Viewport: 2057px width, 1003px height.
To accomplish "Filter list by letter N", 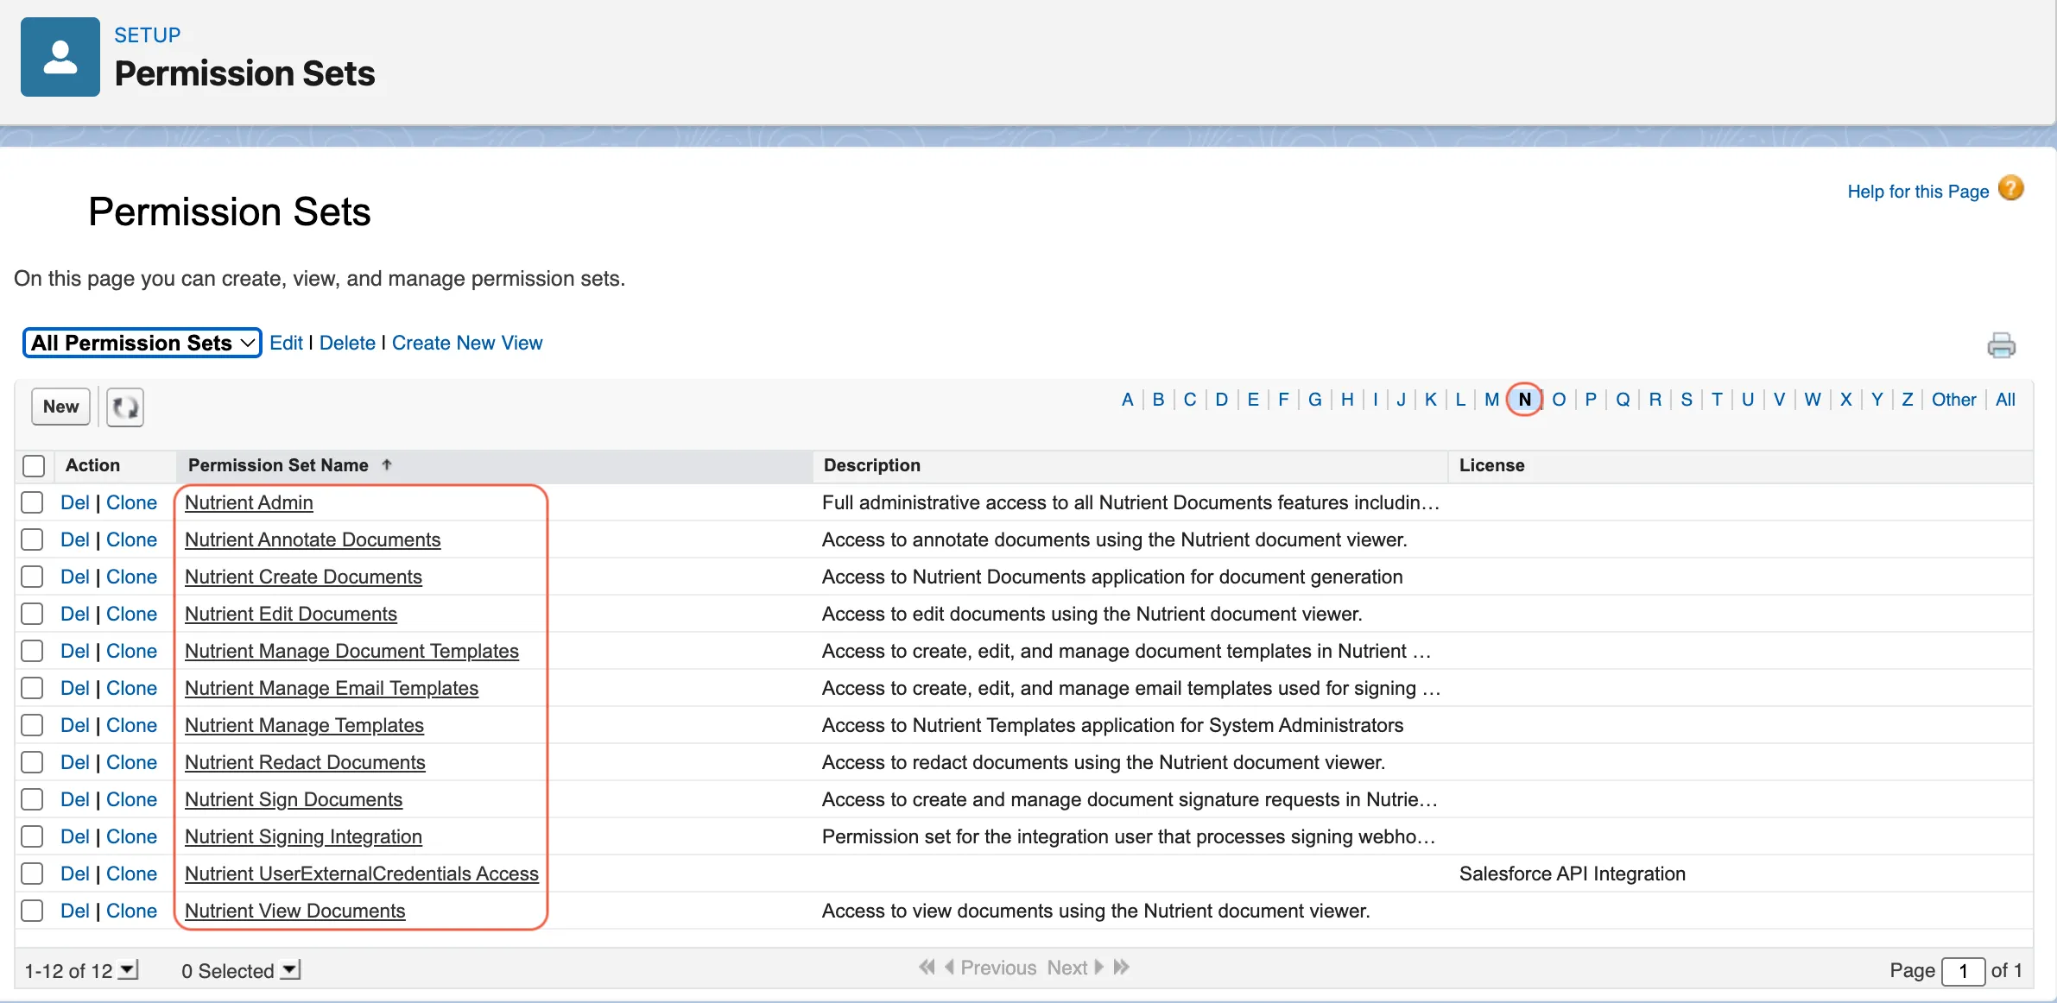I will 1525,400.
